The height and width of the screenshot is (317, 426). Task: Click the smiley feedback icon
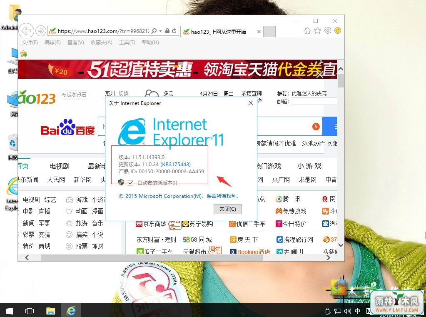(338, 30)
